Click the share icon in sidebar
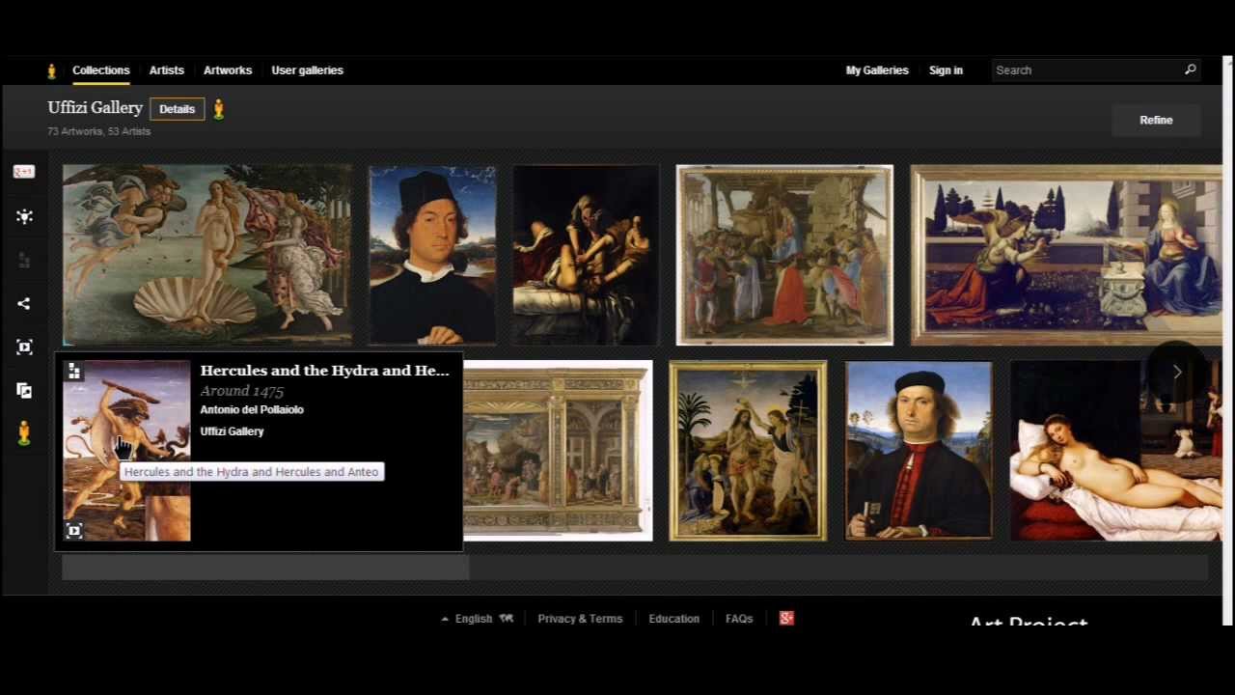This screenshot has width=1235, height=695. tap(24, 303)
